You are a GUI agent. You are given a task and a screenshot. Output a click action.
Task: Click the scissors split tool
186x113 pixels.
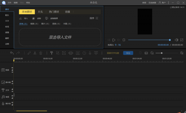pyautogui.click(x=35, y=53)
